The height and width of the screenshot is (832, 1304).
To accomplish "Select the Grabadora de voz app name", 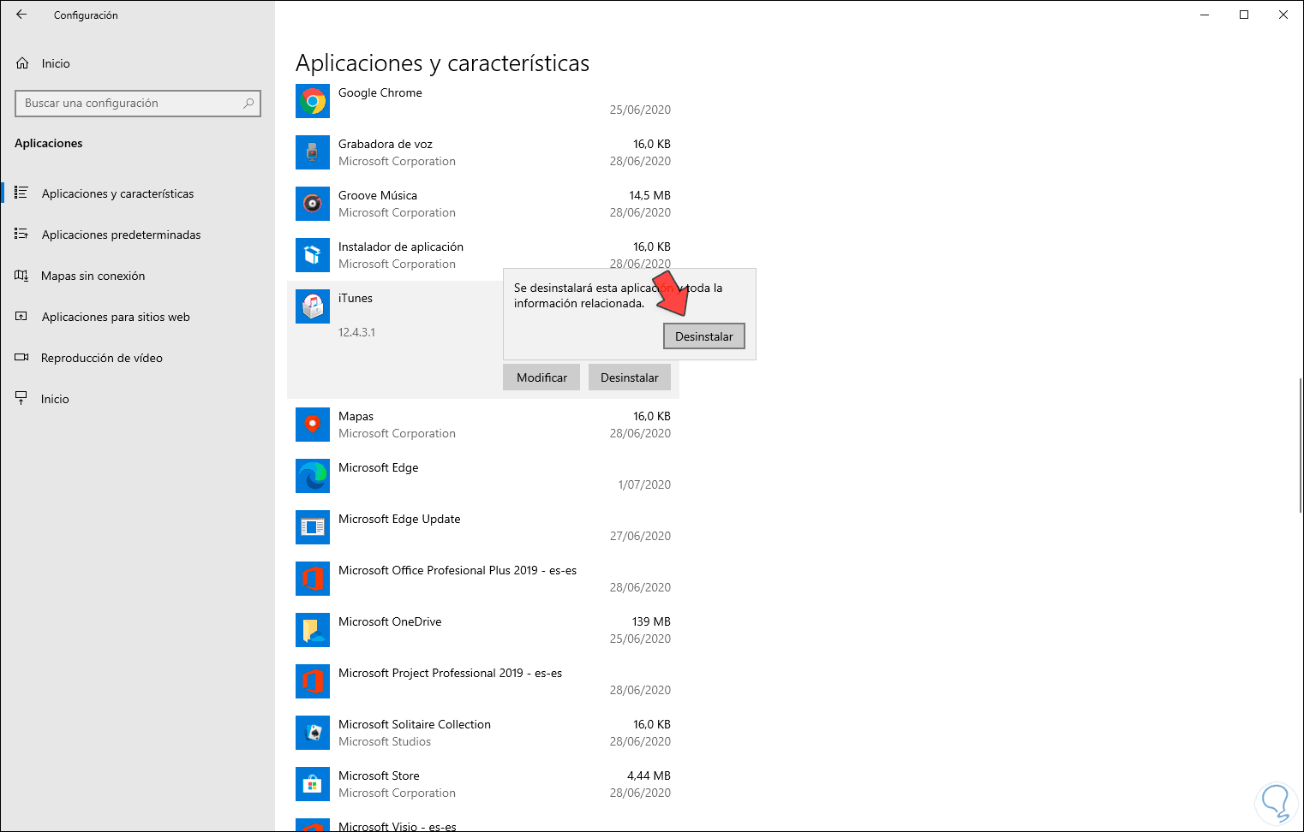I will pos(386,144).
